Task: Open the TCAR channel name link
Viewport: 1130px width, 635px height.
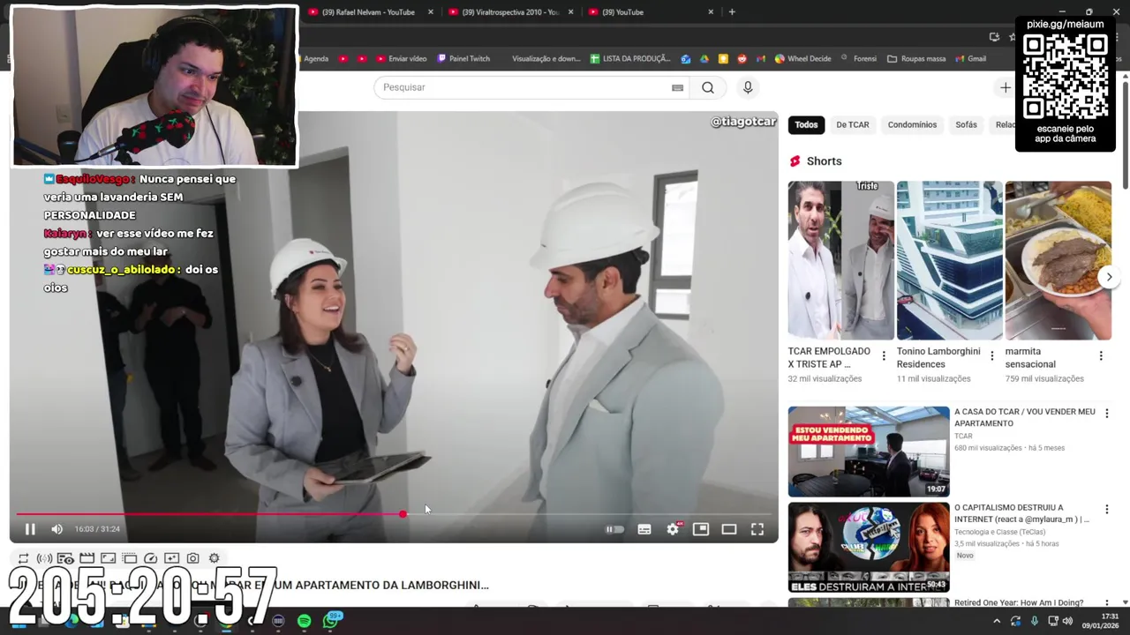Action: (x=963, y=436)
